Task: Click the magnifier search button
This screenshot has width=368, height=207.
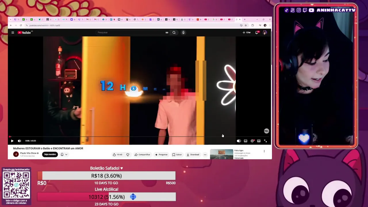Action: (x=174, y=32)
